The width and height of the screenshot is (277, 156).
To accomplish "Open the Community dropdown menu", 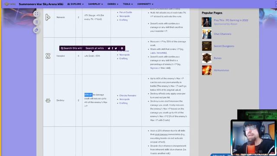I will [x=145, y=4].
